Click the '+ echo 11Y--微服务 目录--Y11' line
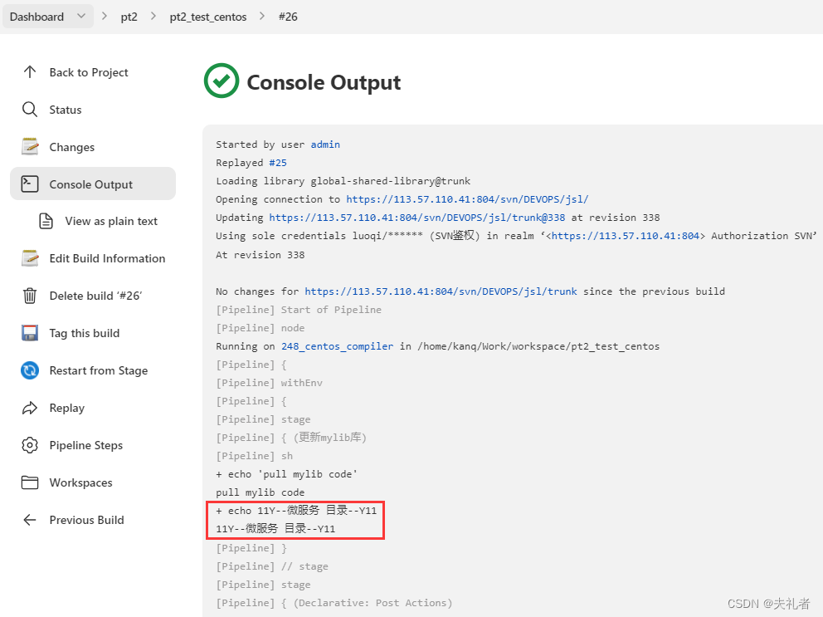 pyautogui.click(x=296, y=511)
